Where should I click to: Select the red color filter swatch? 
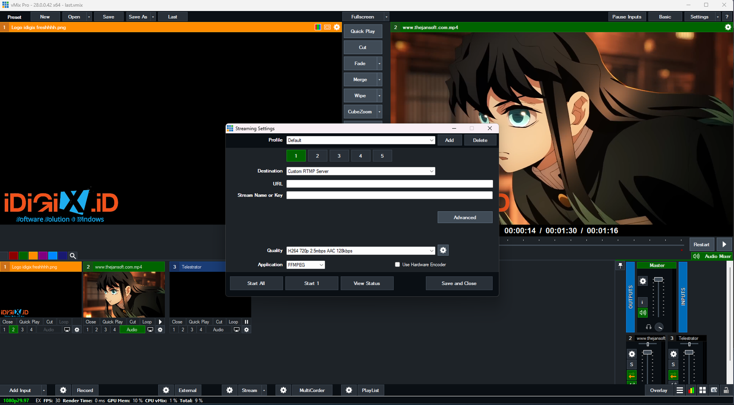(x=13, y=256)
